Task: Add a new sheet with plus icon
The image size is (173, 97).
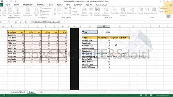Action: (41, 92)
